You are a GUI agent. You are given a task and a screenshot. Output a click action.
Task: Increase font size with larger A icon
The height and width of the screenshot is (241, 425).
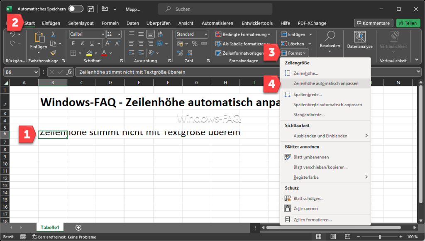tap(108, 43)
